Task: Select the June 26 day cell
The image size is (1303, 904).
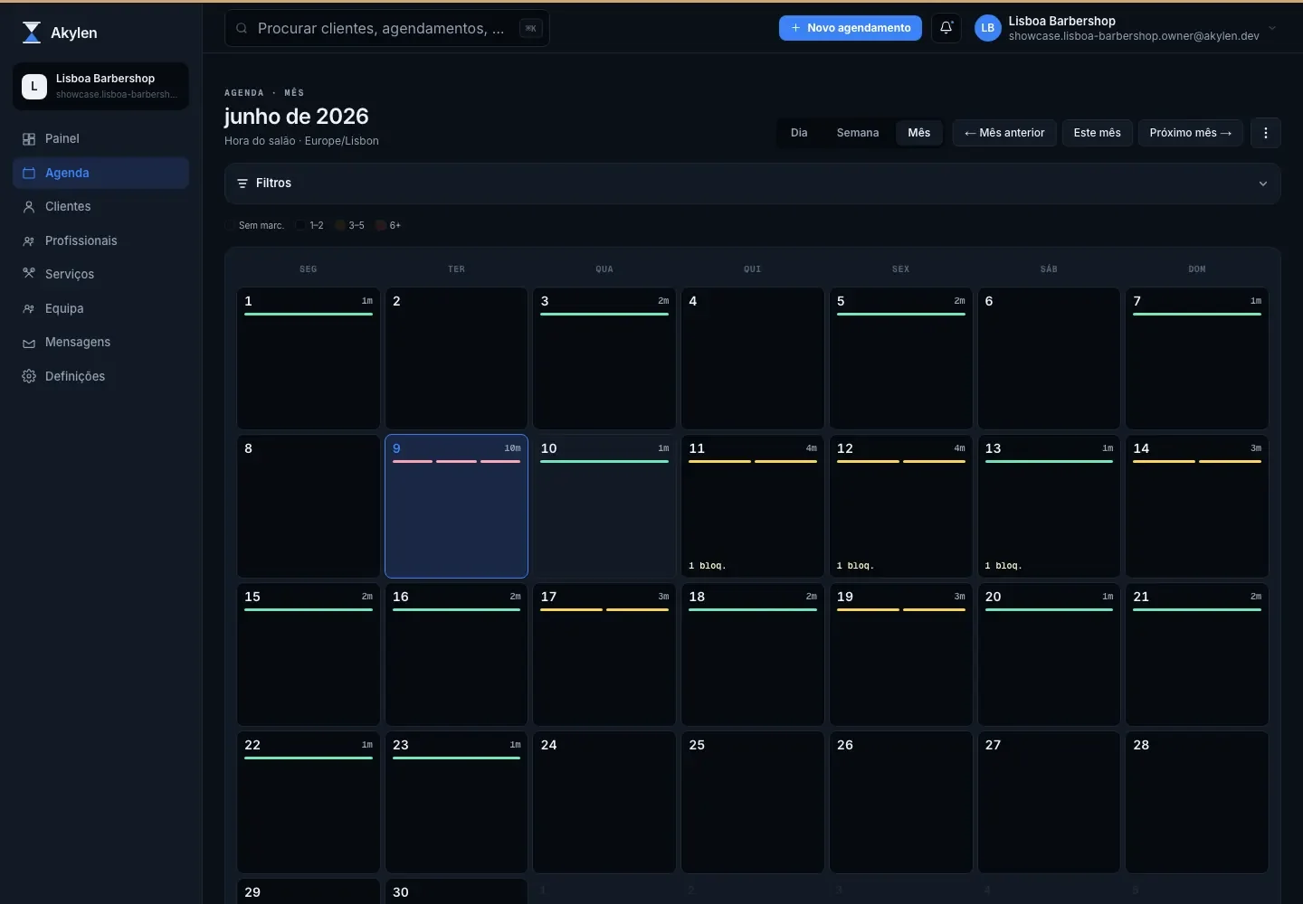Action: 901,803
